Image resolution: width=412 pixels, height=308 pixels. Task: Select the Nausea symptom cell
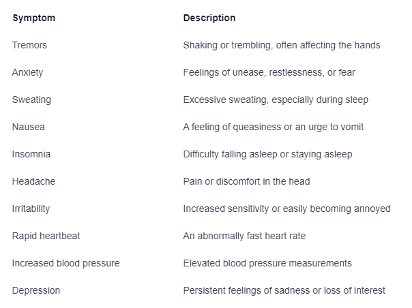coord(29,127)
